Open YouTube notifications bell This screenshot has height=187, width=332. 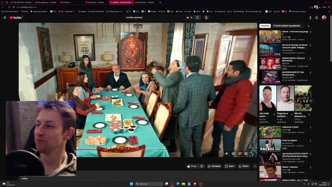316,18
